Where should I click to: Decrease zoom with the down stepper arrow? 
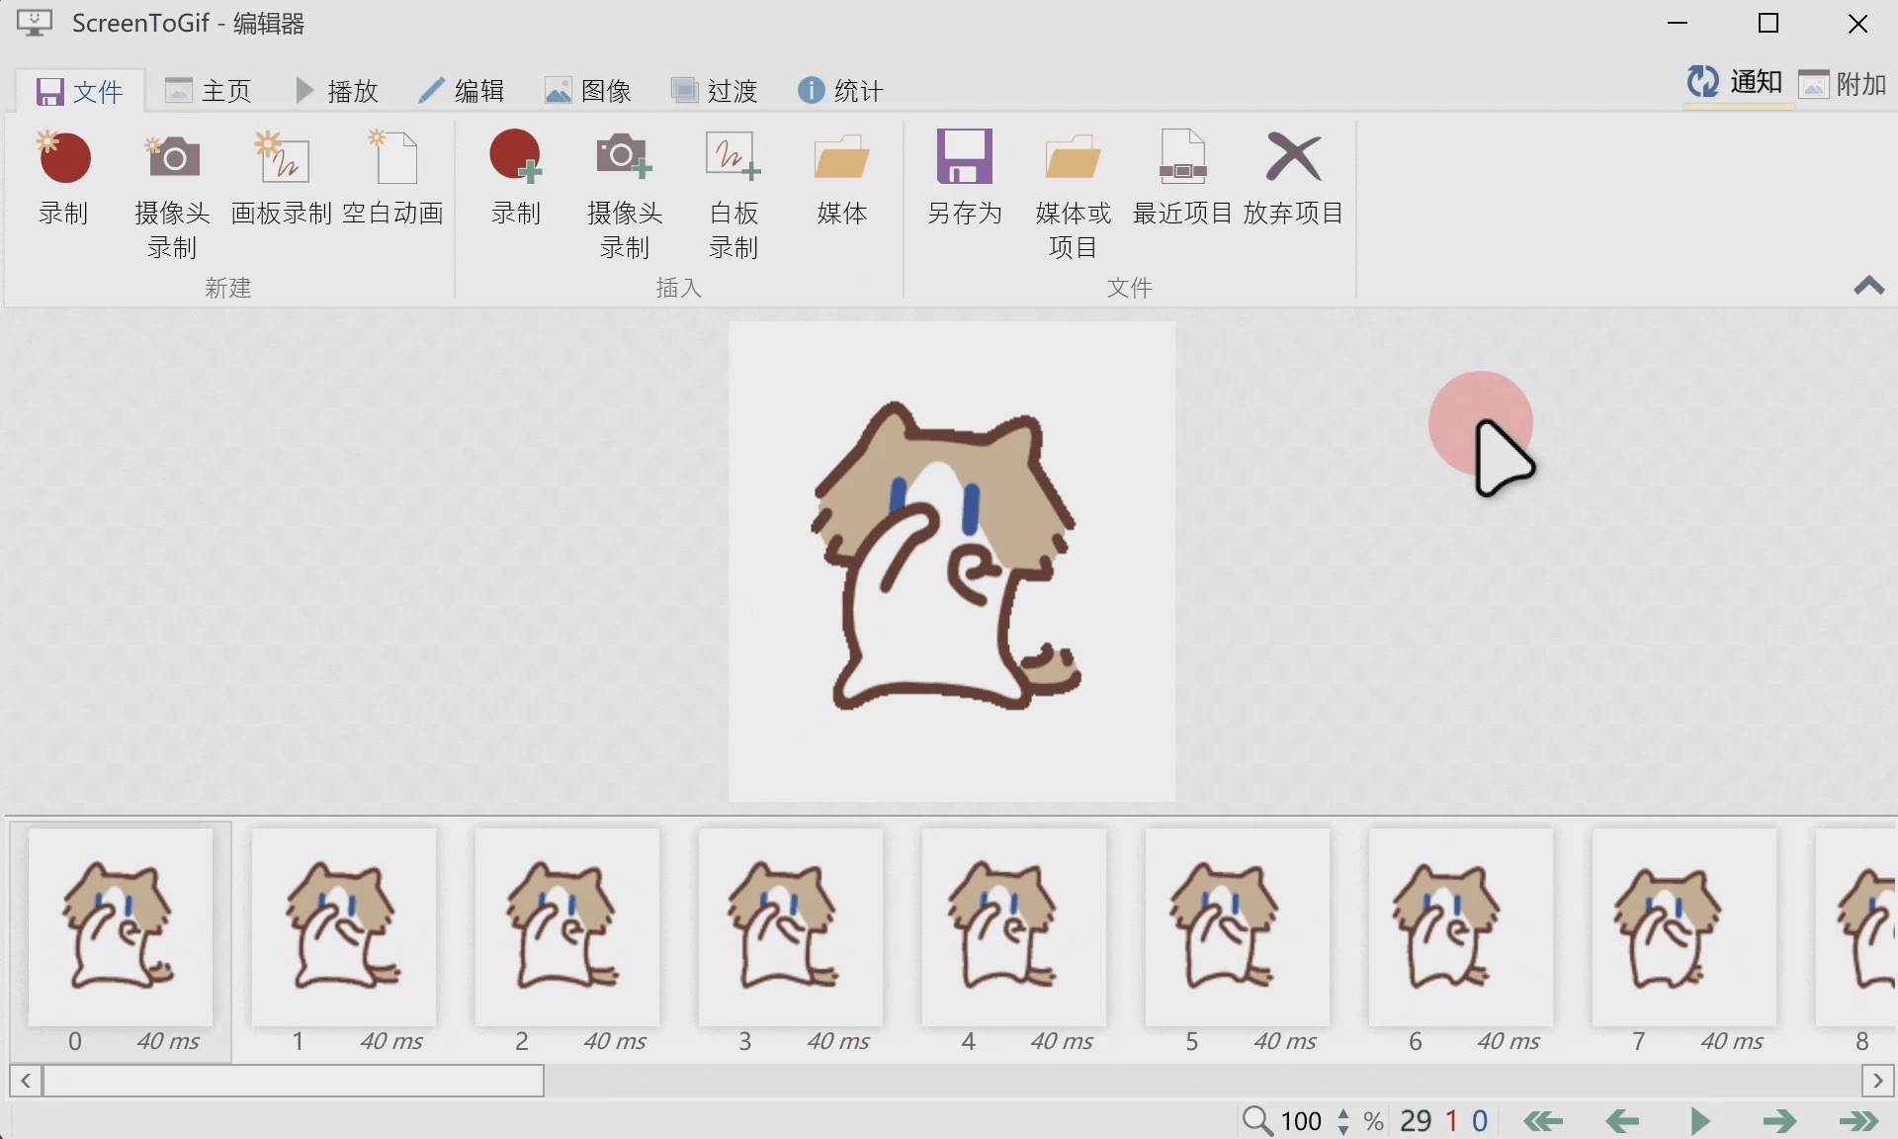[1343, 1129]
